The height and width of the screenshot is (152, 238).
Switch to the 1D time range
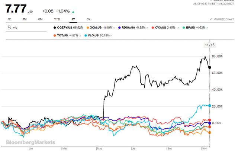pos(10,19)
